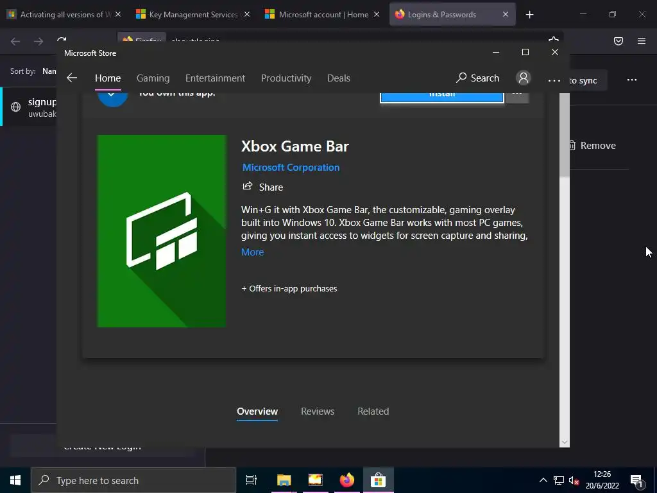Image resolution: width=657 pixels, height=493 pixels.
Task: Open more options beside Install button
Action: tap(517, 98)
